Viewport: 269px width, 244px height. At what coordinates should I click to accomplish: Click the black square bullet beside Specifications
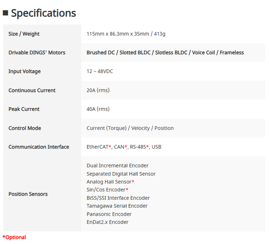[5, 13]
